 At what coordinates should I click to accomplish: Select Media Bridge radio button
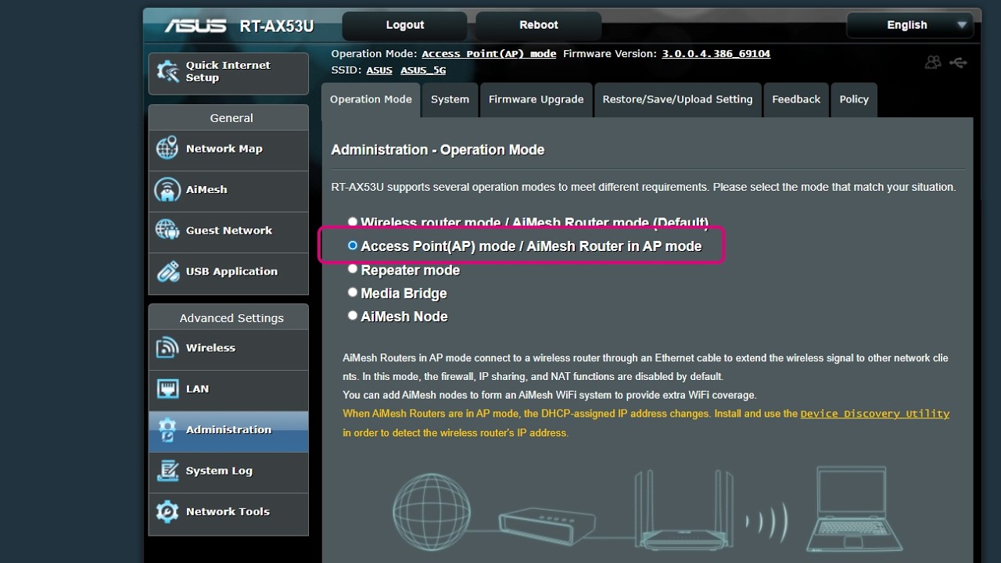tap(353, 292)
